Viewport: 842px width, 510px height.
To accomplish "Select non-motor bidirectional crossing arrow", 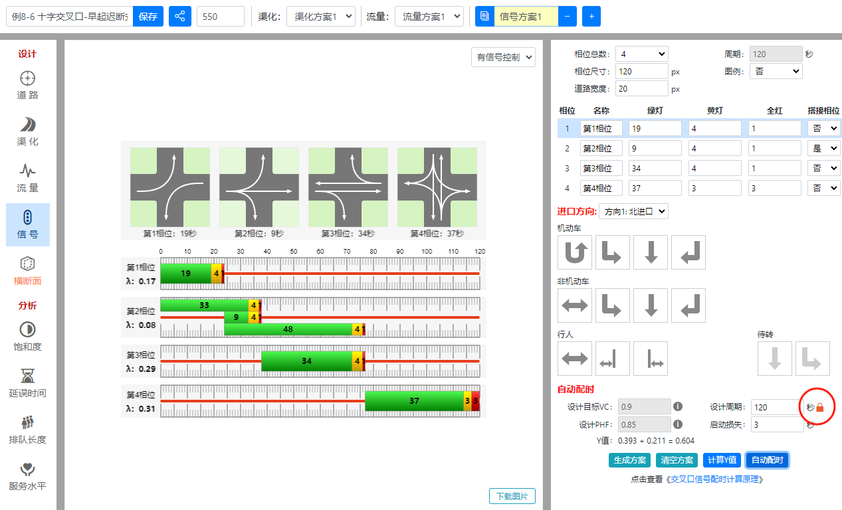I will 575,305.
